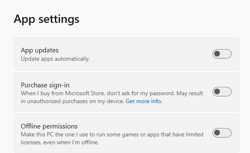
Task: Select the App updates title label
Action: point(40,50)
